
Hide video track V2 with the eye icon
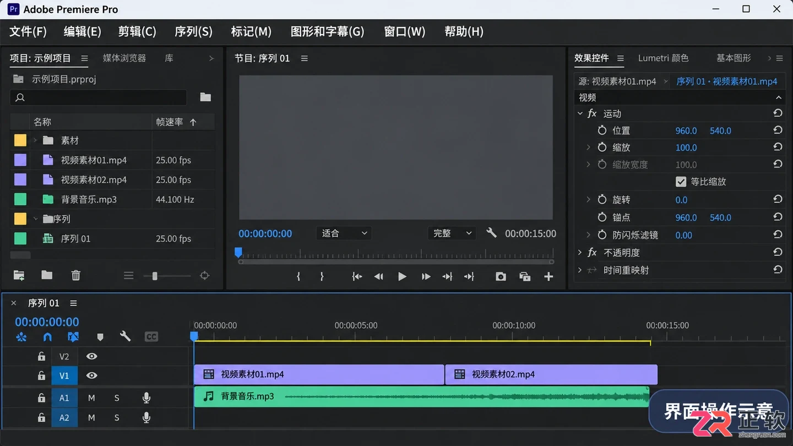[91, 356]
